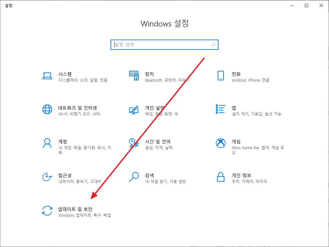Open the 업데이트 및 보안 heading

75,209
